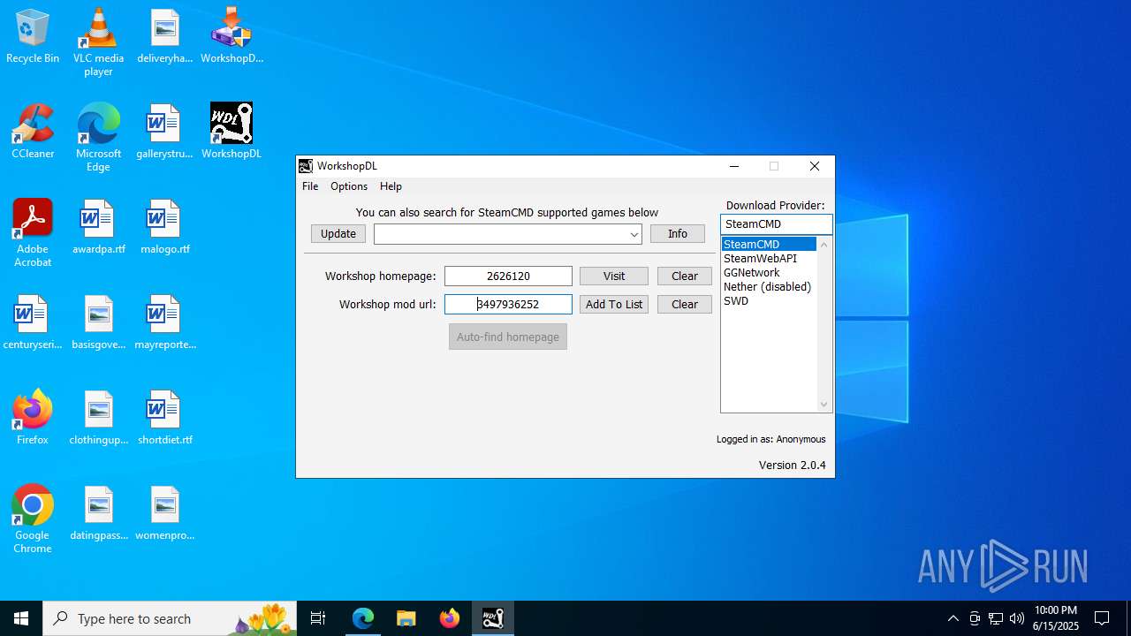This screenshot has height=636, width=1131.
Task: Open Firefox desktop shortcut
Action: coord(33,419)
